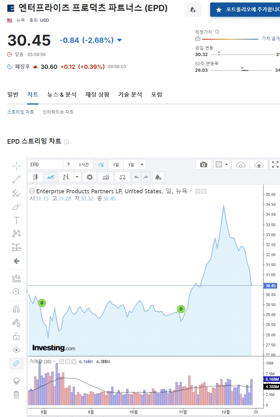
Task: Toggle magnet mode in the drawing toolbar
Action: (x=16, y=309)
